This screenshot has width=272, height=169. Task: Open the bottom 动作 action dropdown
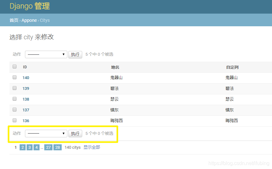(x=46, y=134)
